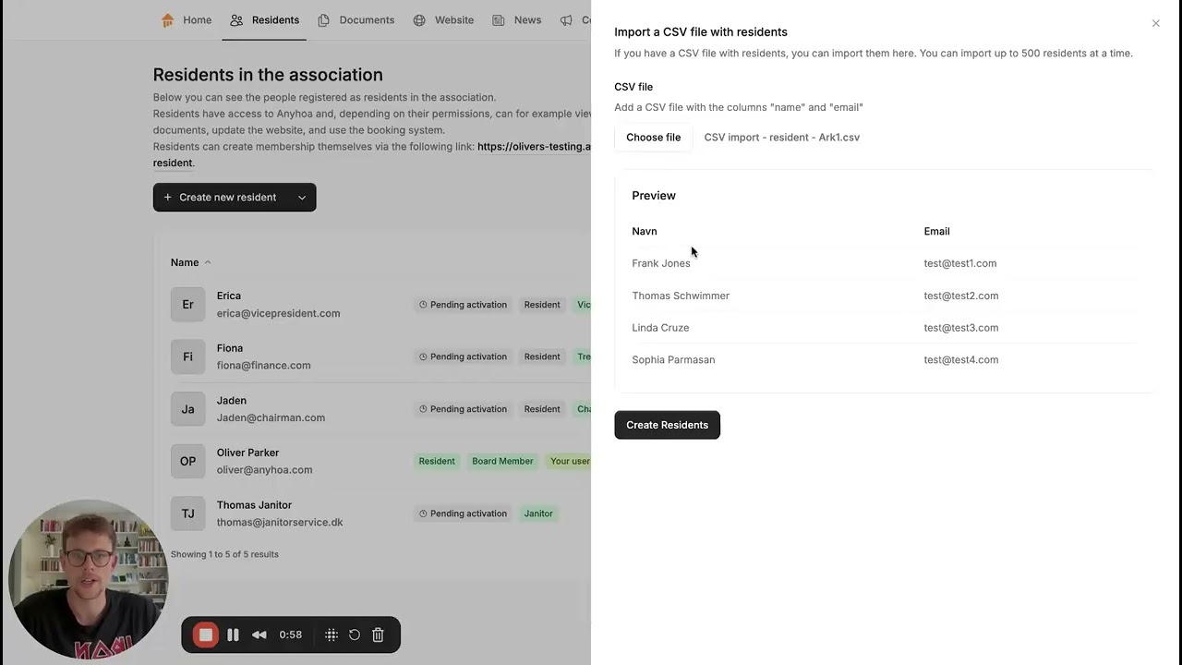Click the megaphone icon in navigation
The image size is (1182, 665).
pyautogui.click(x=566, y=20)
